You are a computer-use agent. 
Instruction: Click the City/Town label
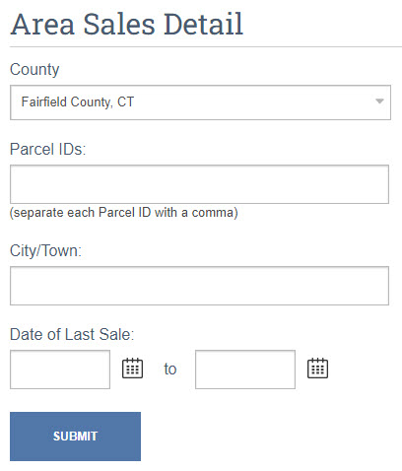pyautogui.click(x=45, y=251)
